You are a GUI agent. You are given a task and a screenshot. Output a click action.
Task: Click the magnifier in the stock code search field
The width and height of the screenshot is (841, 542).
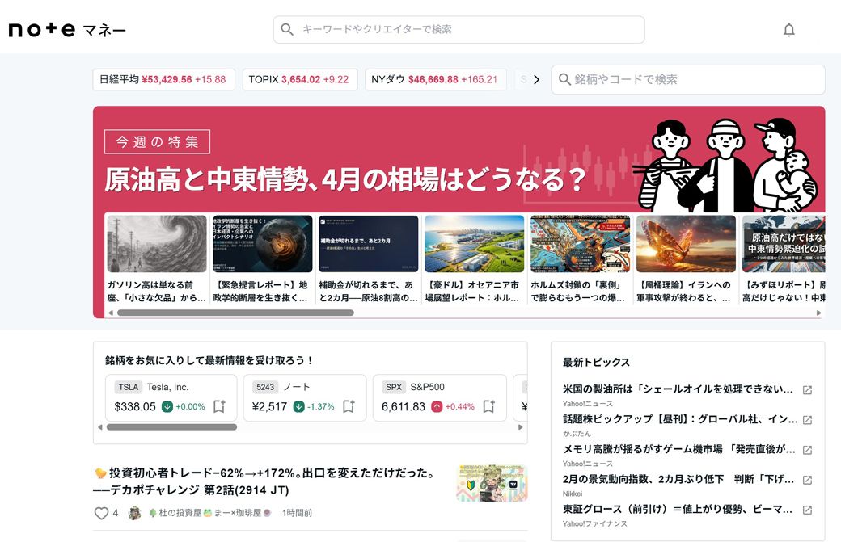566,79
